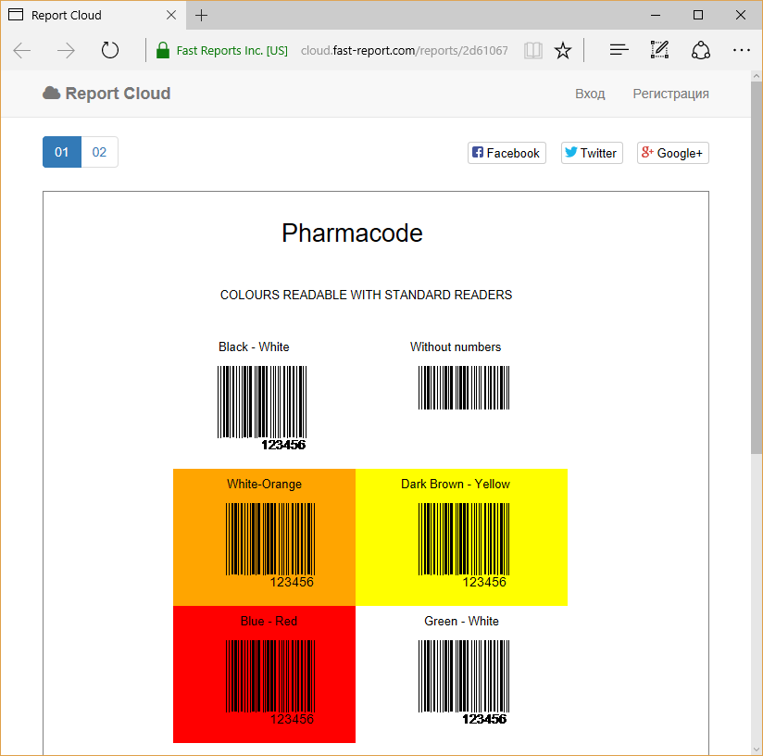This screenshot has width=763, height=756.
Task: Click the vertical scrollbar thumb
Action: click(757, 268)
